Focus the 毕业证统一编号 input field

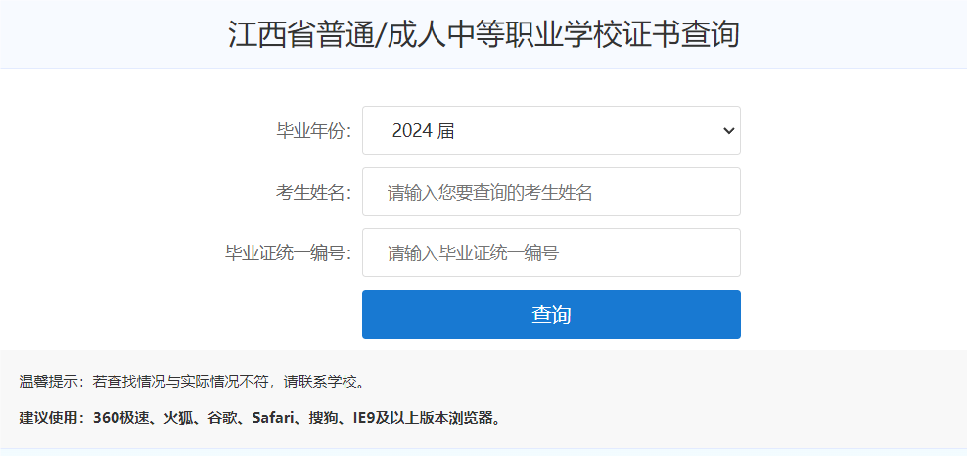coord(551,252)
